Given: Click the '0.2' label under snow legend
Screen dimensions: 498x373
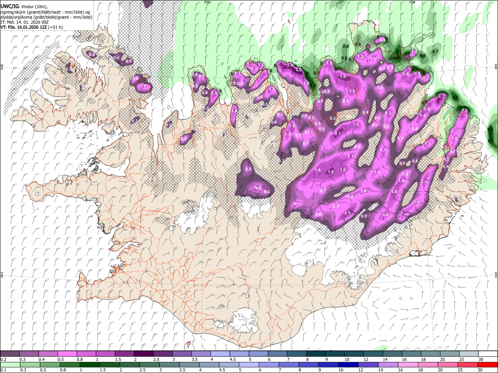Looking at the screenshot, I should coord(4,359).
